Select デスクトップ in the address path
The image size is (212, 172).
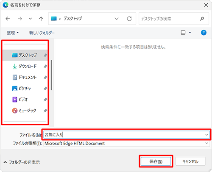pyautogui.click(x=73, y=19)
